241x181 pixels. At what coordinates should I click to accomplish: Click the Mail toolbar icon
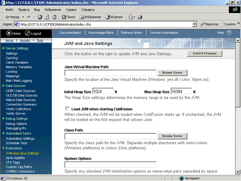pos(130,17)
